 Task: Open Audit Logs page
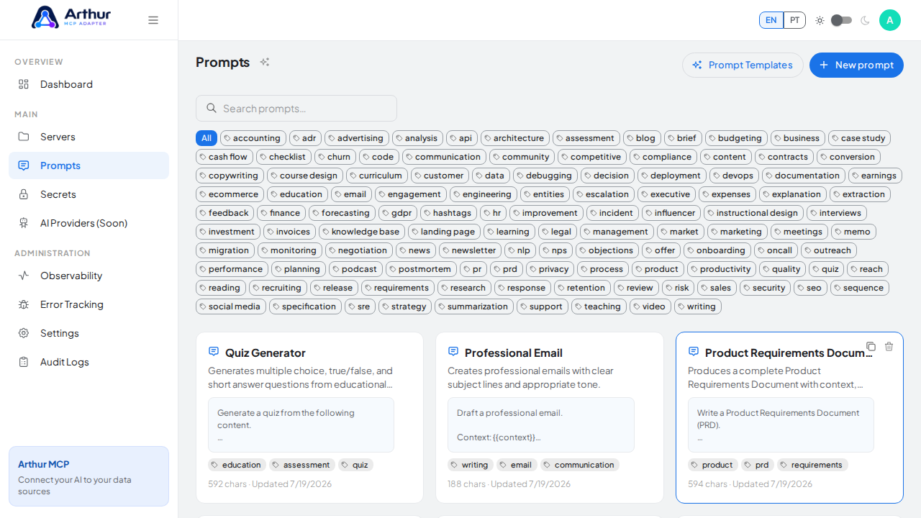point(89,362)
